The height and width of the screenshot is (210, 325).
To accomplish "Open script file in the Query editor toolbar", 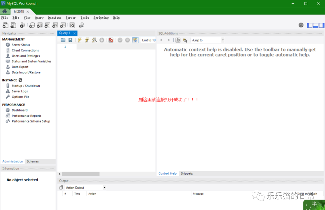I will pos(63,40).
